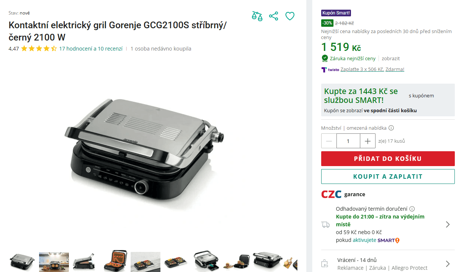Expand delivery options chevron arrow

(448, 224)
